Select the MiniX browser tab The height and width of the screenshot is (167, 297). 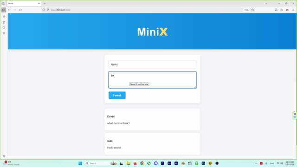coord(24,3)
